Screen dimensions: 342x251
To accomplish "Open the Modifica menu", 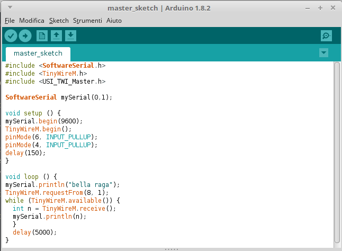I will tap(32, 21).
